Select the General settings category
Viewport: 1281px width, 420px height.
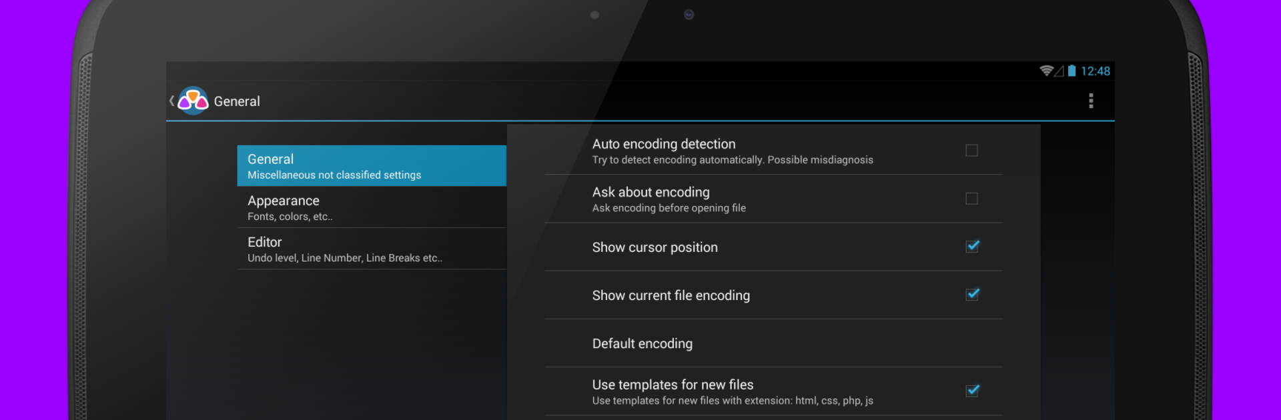pyautogui.click(x=371, y=166)
